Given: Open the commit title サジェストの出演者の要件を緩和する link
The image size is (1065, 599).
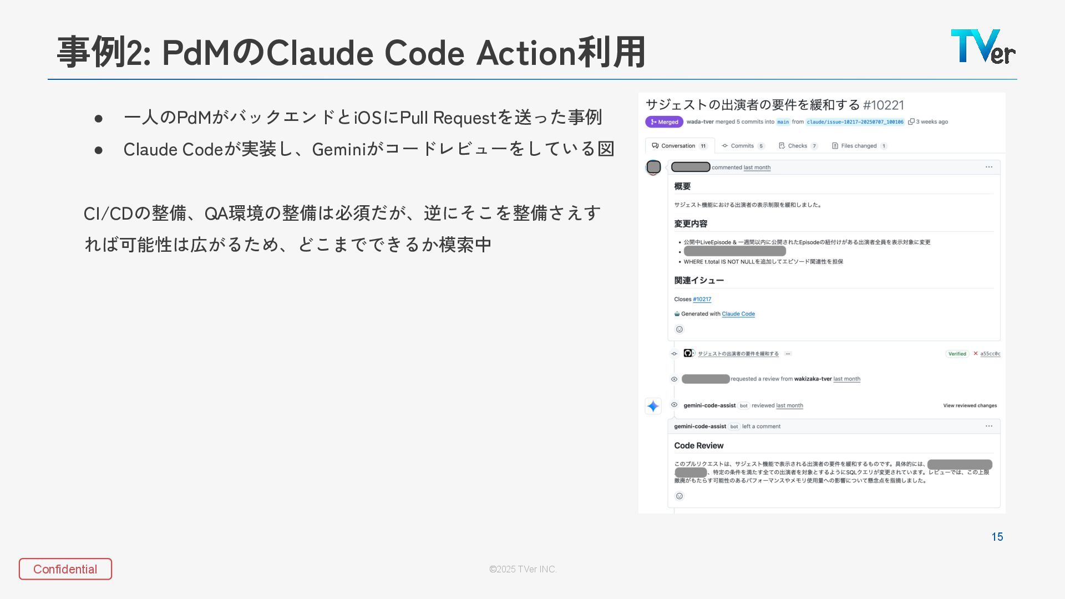Looking at the screenshot, I should click(x=738, y=354).
